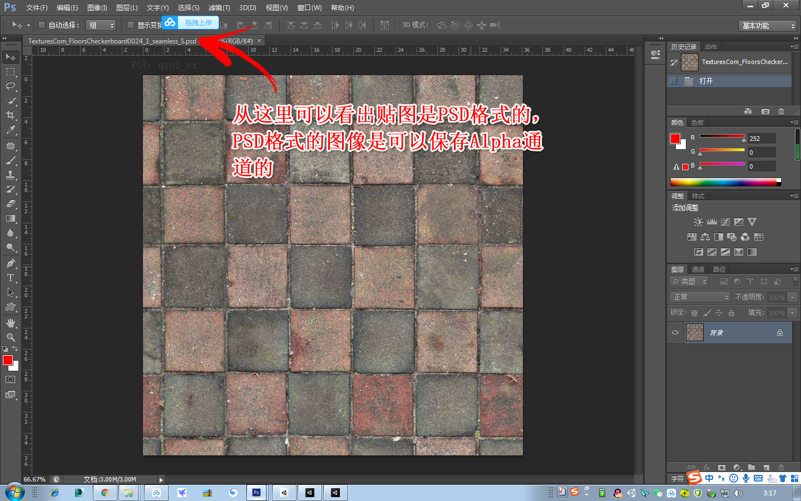Select the Spot Healing Brush tool
Image resolution: width=801 pixels, height=501 pixels.
point(11,146)
